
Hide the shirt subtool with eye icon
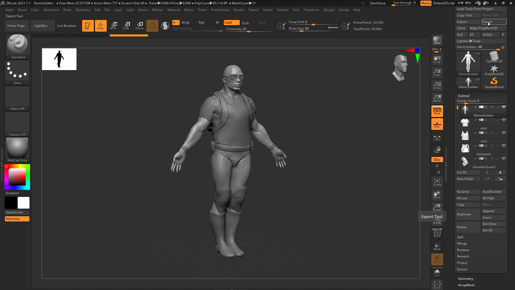(504, 120)
